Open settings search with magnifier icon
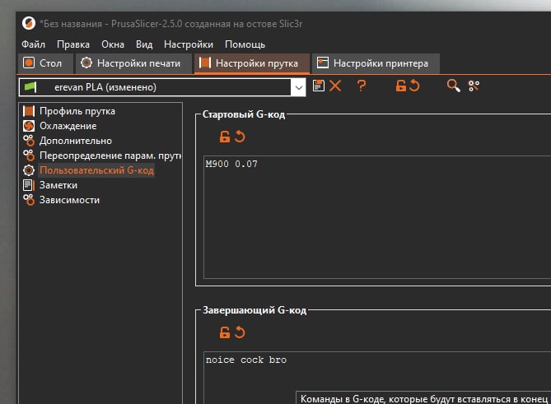 coord(453,86)
